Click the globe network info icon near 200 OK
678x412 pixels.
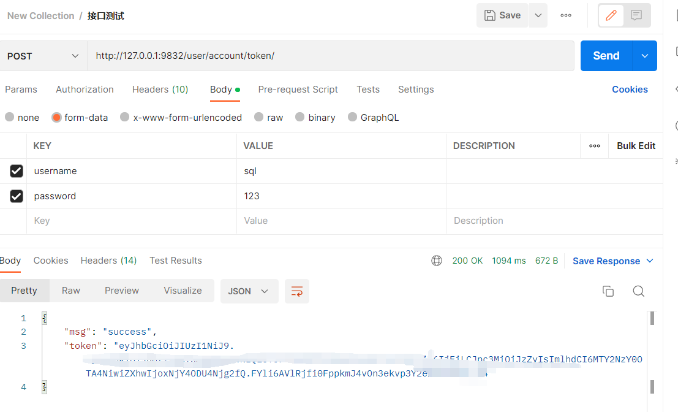[x=437, y=260]
